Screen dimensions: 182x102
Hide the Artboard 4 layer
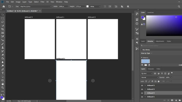[142, 89]
